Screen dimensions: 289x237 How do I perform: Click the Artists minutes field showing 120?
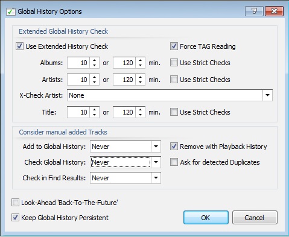click(124, 80)
